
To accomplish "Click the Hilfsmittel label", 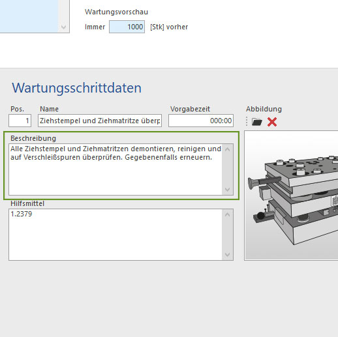I will 27,203.
